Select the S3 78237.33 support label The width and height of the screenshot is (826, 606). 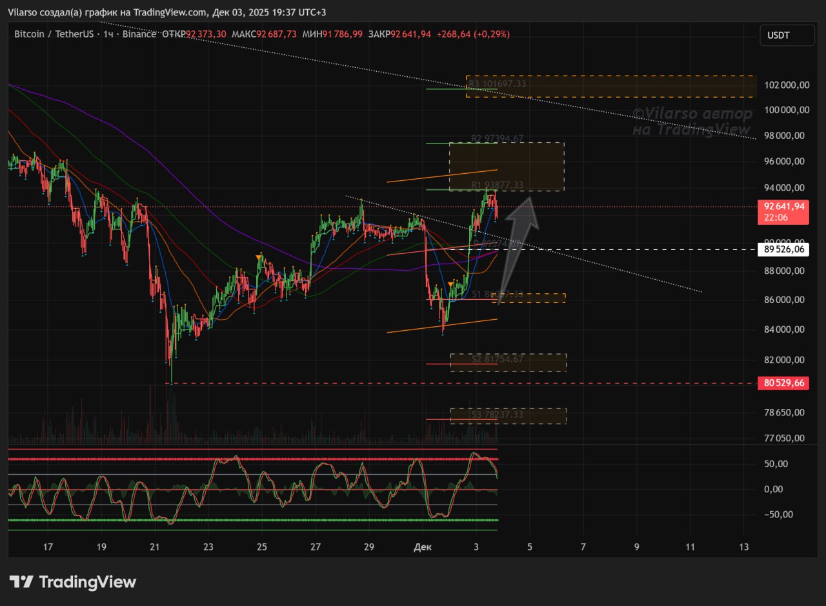[x=497, y=414]
